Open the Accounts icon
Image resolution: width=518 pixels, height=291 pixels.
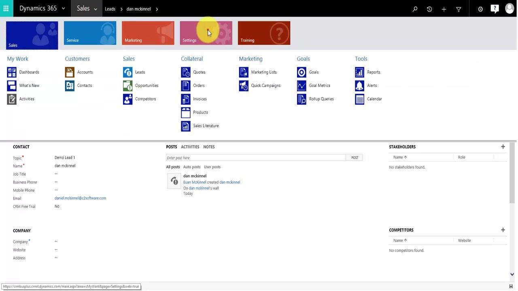[70, 72]
